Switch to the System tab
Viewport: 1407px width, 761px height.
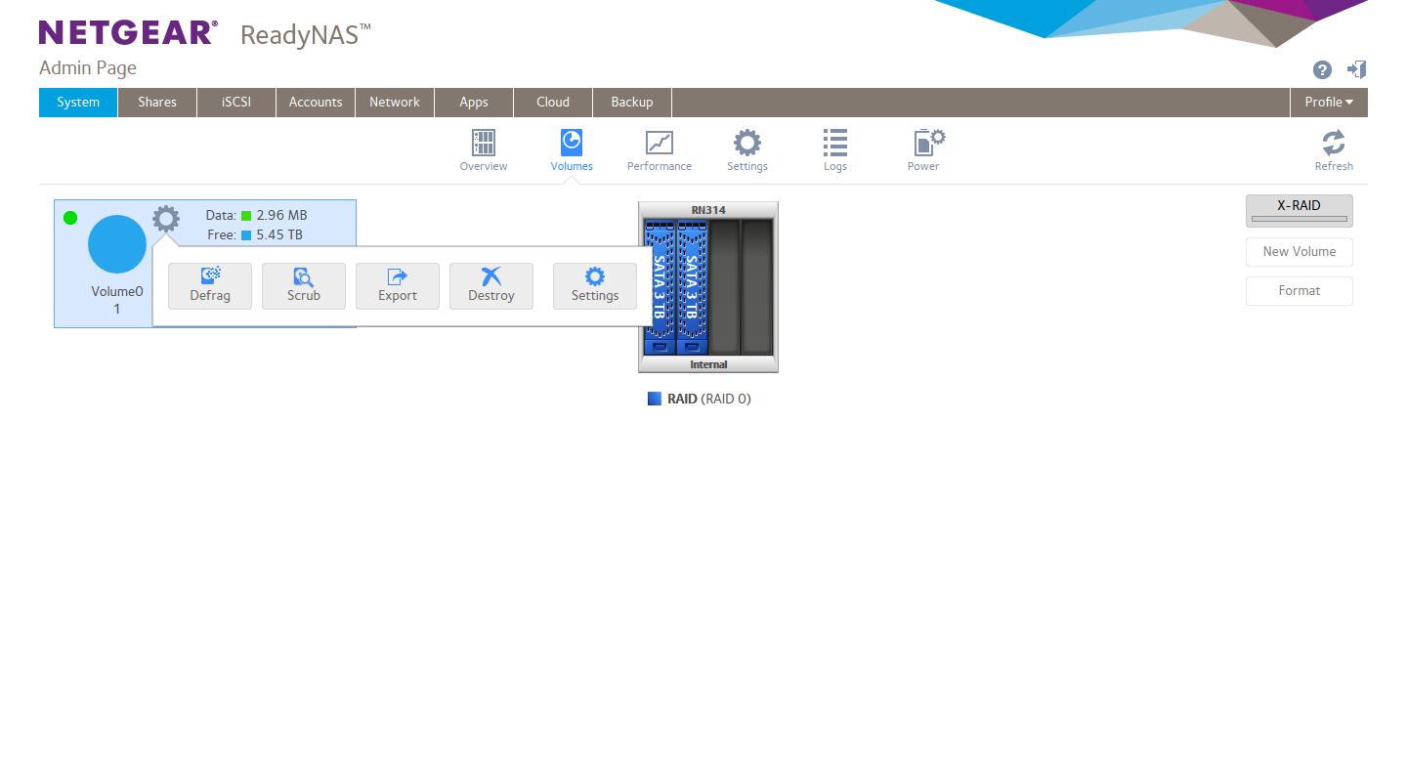tap(78, 103)
